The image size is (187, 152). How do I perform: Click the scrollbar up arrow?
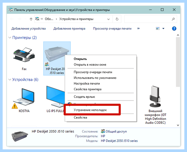[x=178, y=35]
